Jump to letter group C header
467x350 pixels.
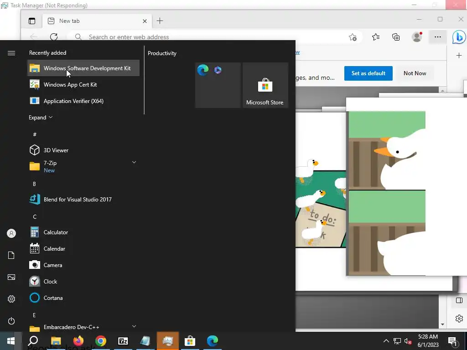click(35, 216)
